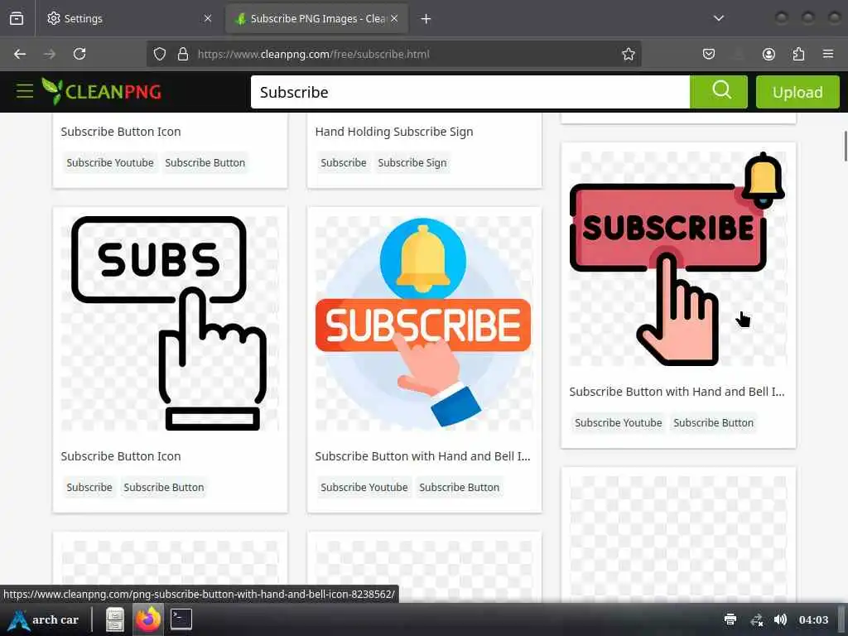Save page to Pocket

[709, 54]
